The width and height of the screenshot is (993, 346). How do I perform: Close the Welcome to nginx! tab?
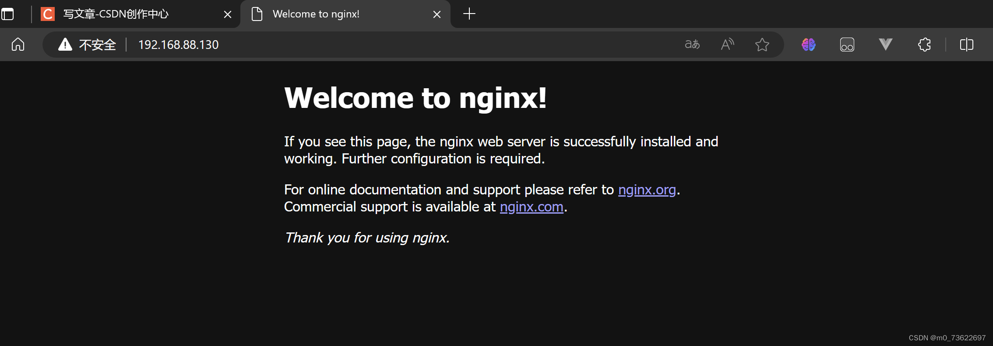(x=437, y=14)
